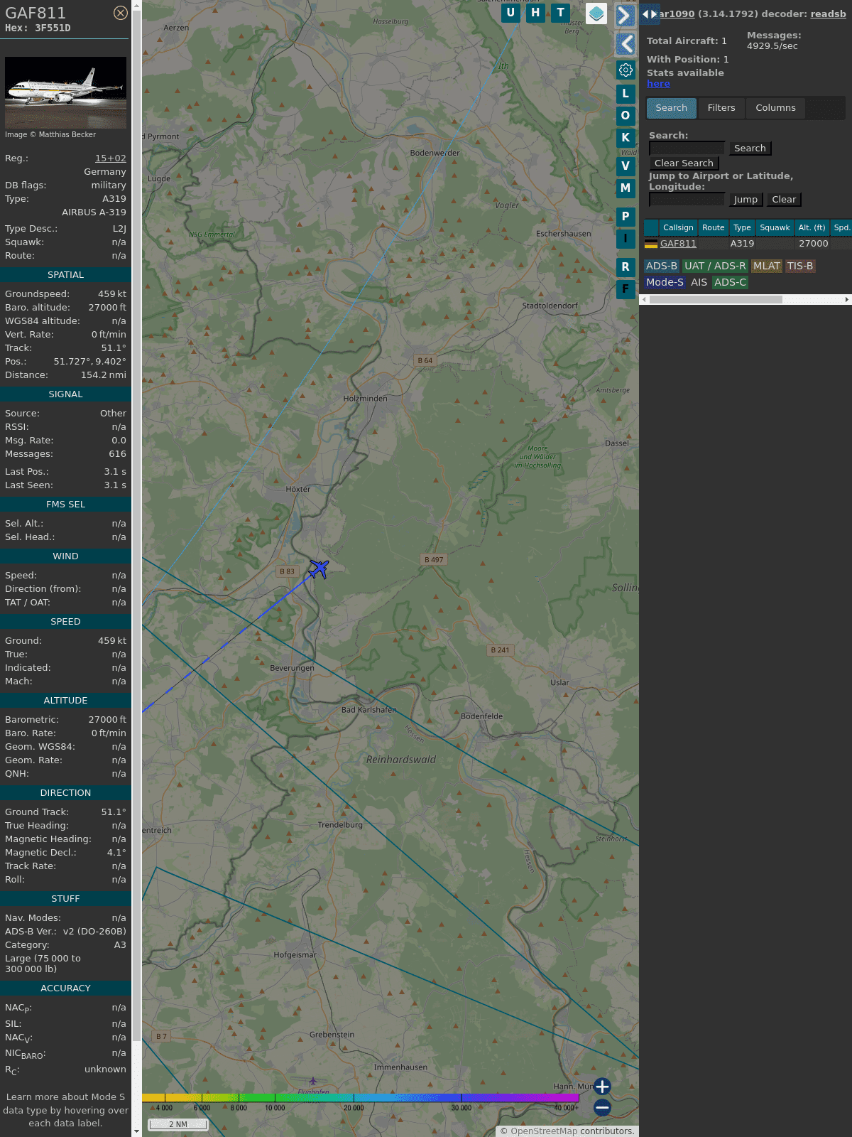852x1137 pixels.
Task: Sort table by Type column
Action: pyautogui.click(x=742, y=227)
